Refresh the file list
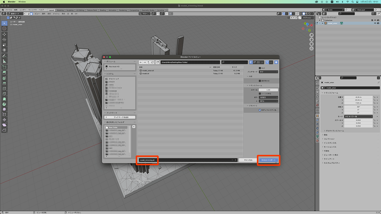Screen dimensions: 381x214 pyautogui.click(x=152, y=62)
